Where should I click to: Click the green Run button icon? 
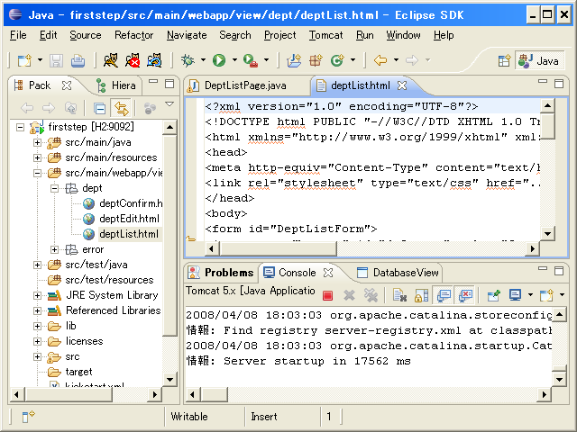coord(218,60)
